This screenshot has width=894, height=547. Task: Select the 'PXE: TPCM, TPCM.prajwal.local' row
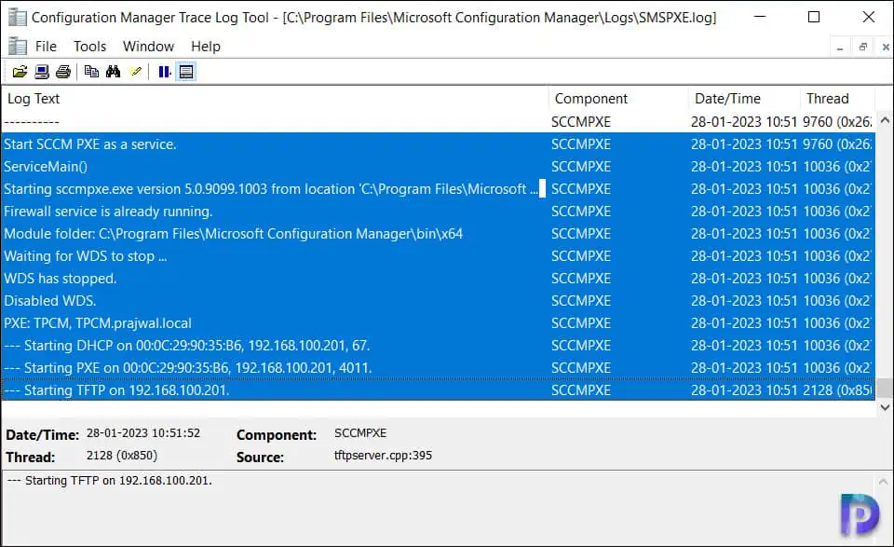[x=438, y=322]
